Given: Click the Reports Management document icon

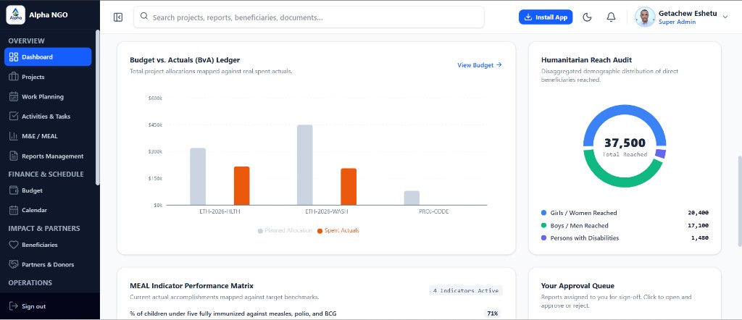Looking at the screenshot, I should point(14,156).
